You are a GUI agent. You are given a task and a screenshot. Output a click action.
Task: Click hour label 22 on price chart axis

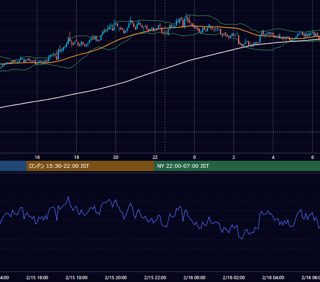point(155,157)
